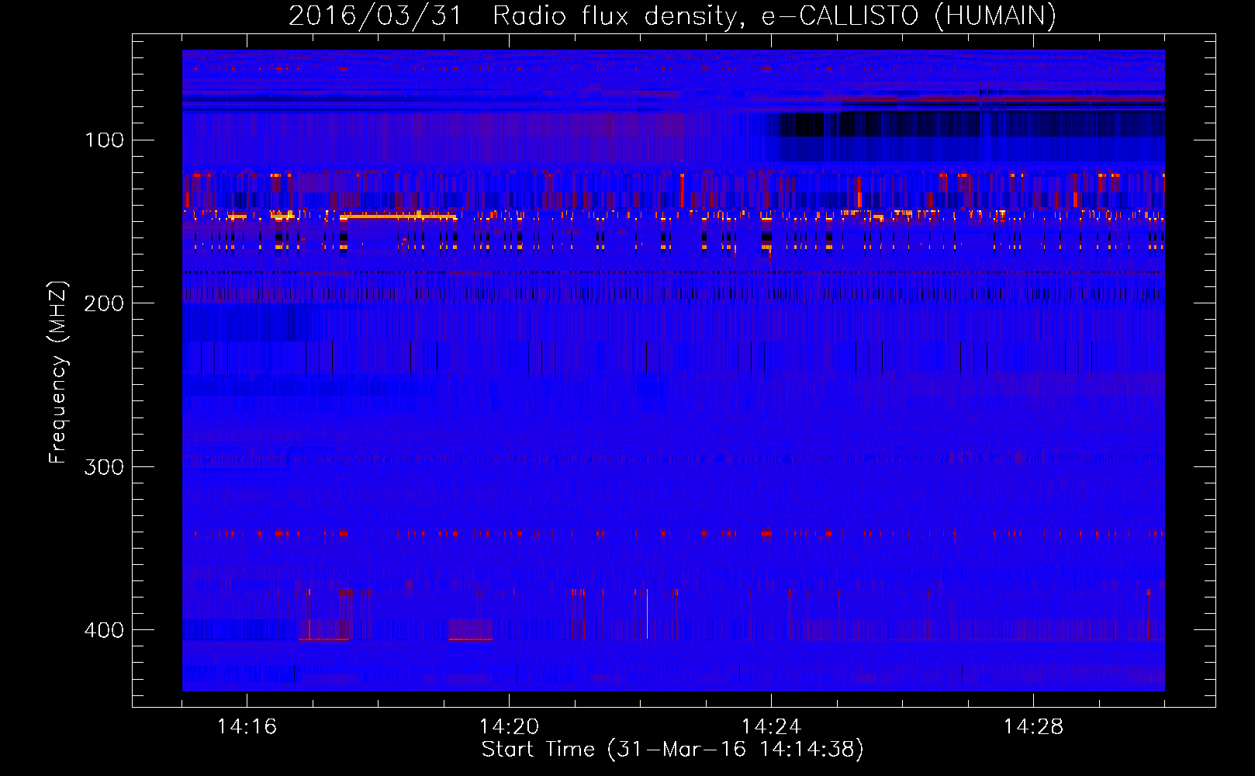Select the 400 frequency tick label

104,629
